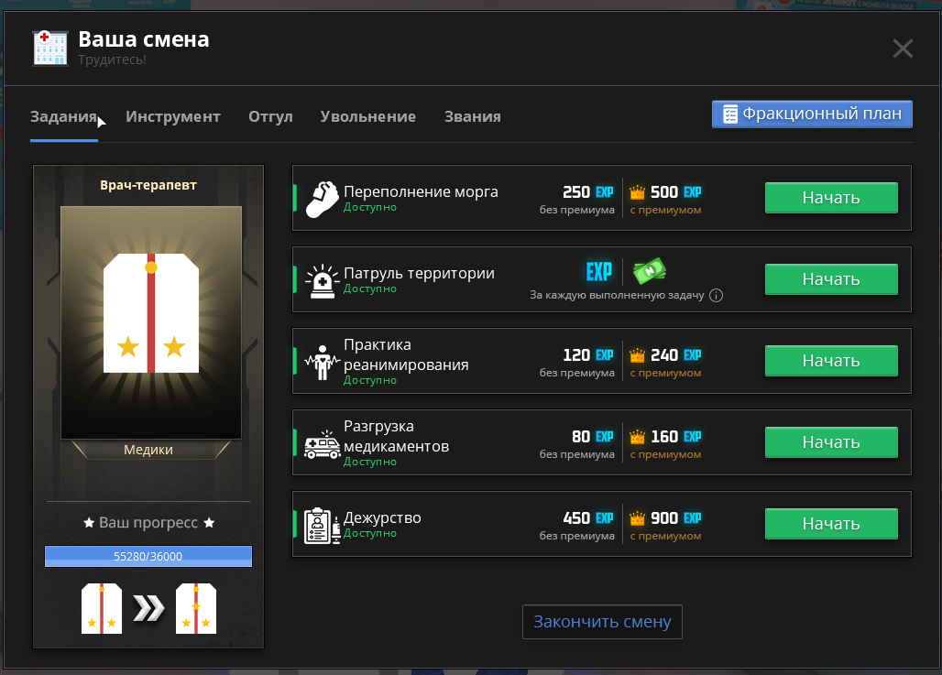
Task: Click the checklist icon on Фракционный план button
Action: click(730, 114)
